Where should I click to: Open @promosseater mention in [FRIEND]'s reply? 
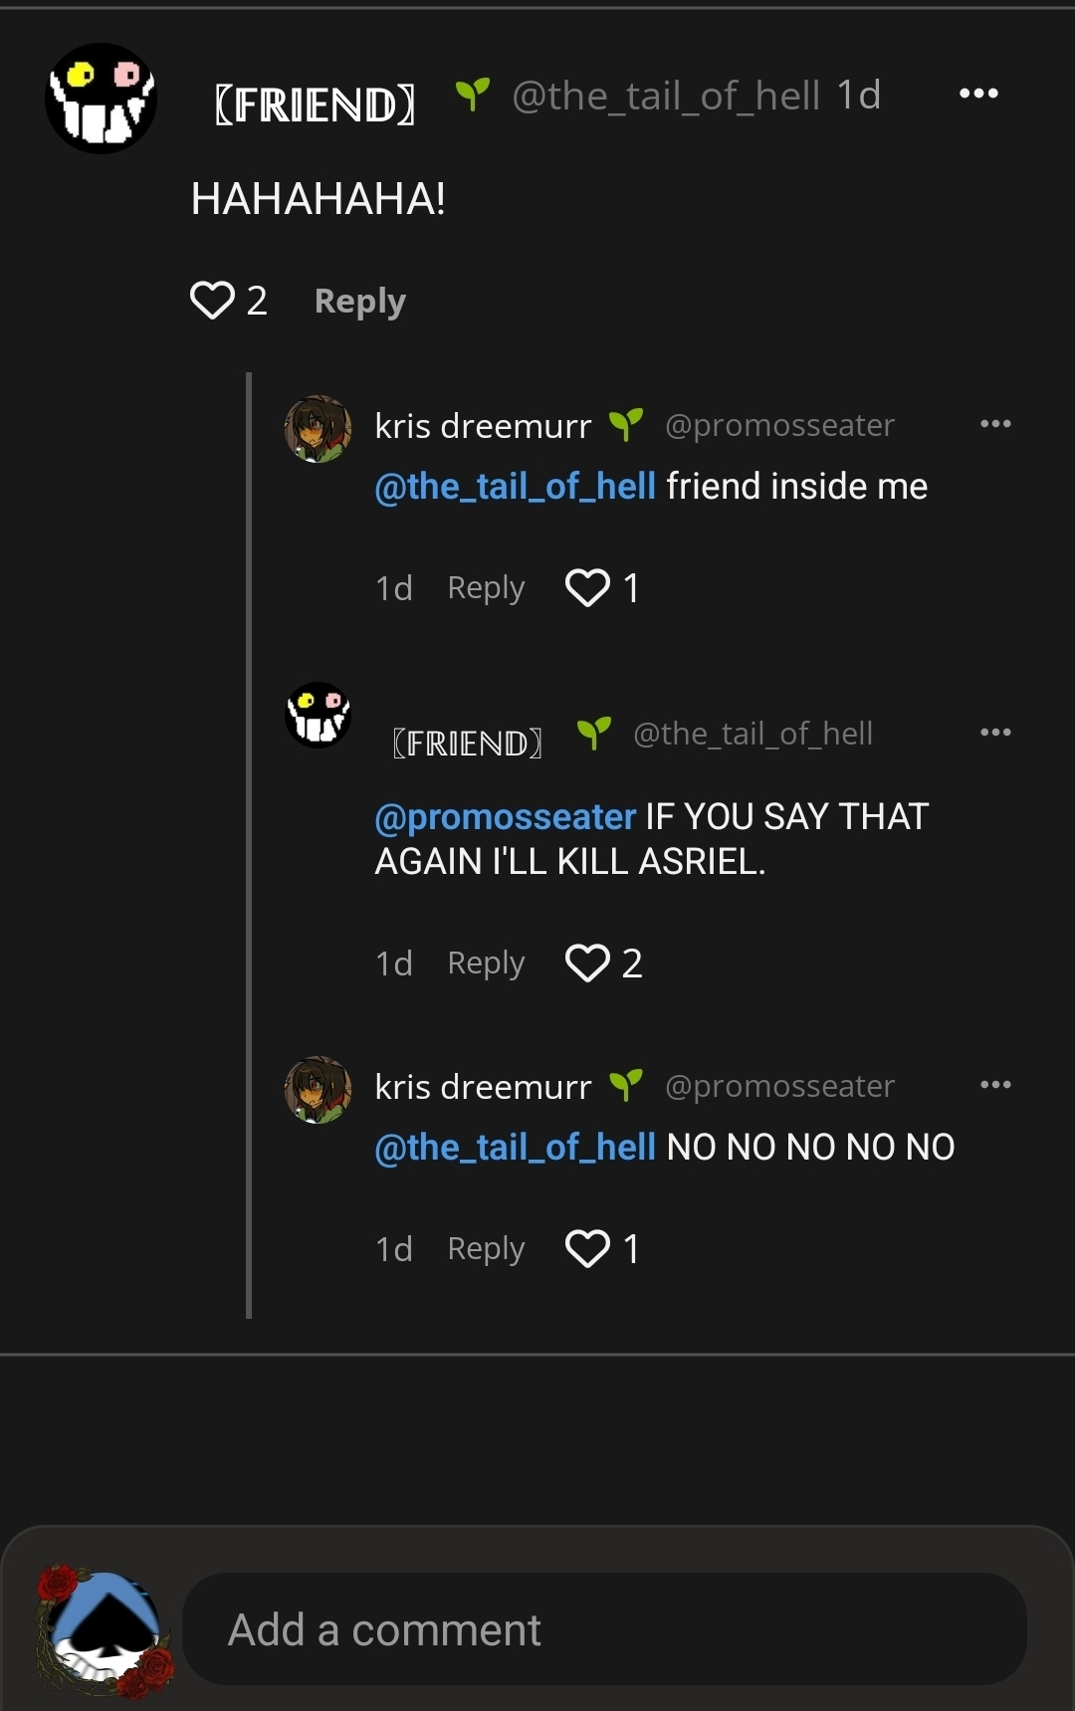505,817
